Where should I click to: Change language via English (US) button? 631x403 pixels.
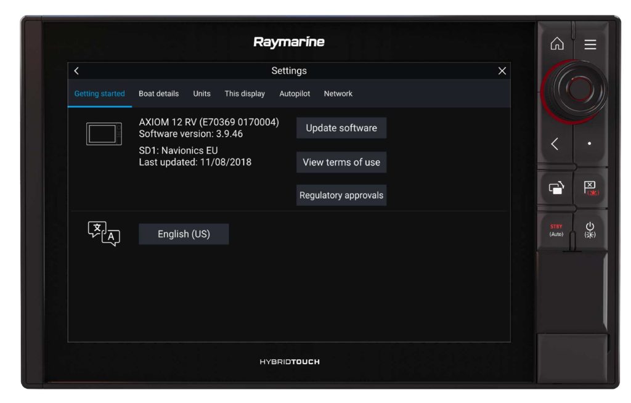pyautogui.click(x=184, y=234)
